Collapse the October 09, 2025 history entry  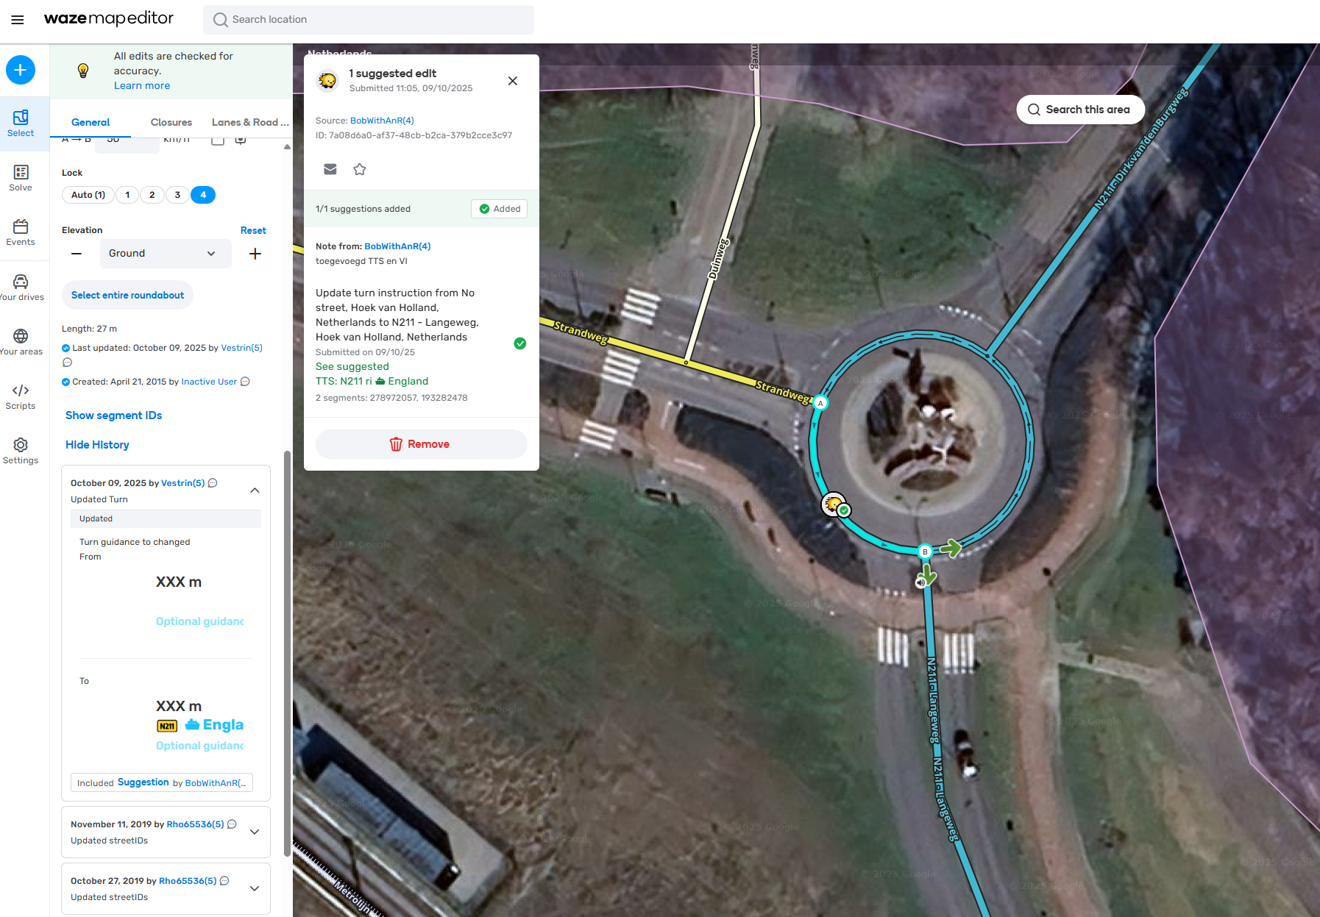click(x=255, y=490)
